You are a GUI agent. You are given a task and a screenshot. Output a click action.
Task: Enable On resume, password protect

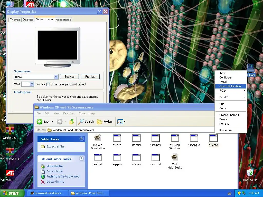[48, 84]
